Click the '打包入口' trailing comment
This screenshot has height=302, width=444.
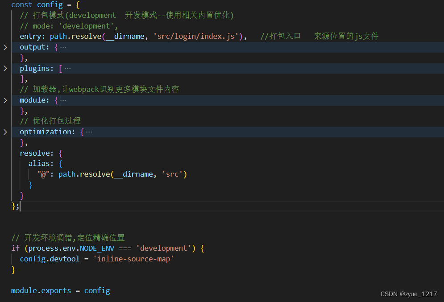(280, 36)
